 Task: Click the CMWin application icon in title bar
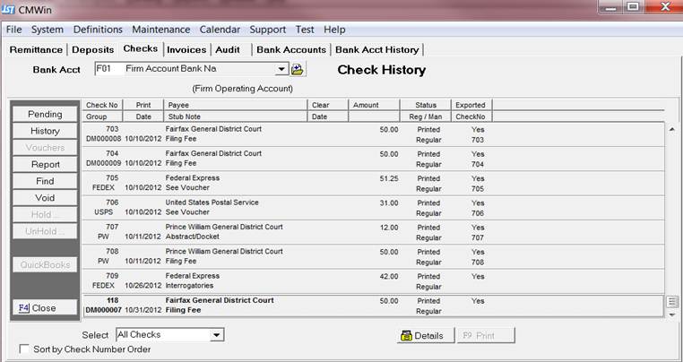11,10
